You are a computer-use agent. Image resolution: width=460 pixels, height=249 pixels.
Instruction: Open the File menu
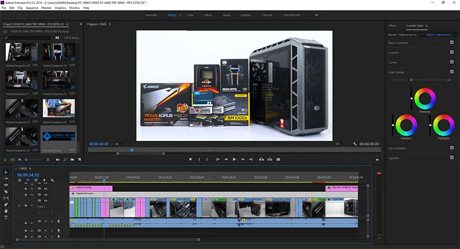[3, 8]
